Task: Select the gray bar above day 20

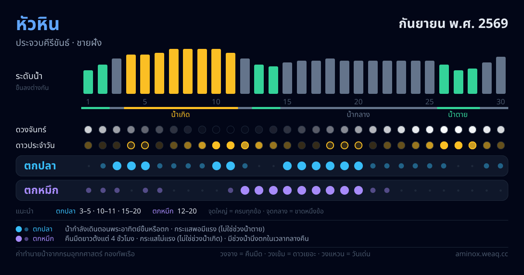Action: pyautogui.click(x=359, y=77)
